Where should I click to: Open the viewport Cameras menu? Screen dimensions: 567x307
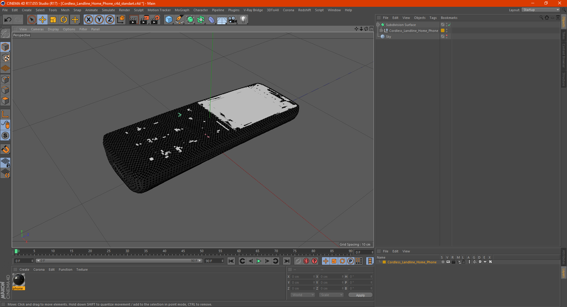37,29
